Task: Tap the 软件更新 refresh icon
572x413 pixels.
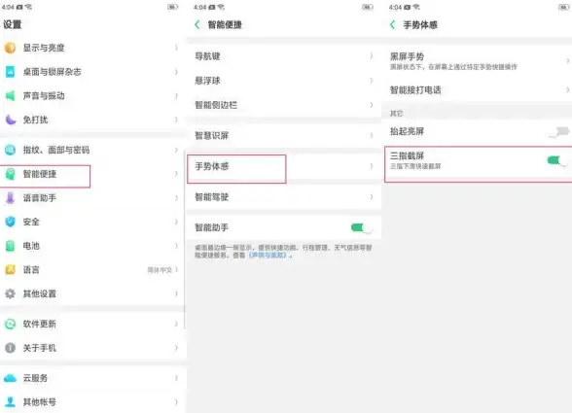Action: coord(10,324)
